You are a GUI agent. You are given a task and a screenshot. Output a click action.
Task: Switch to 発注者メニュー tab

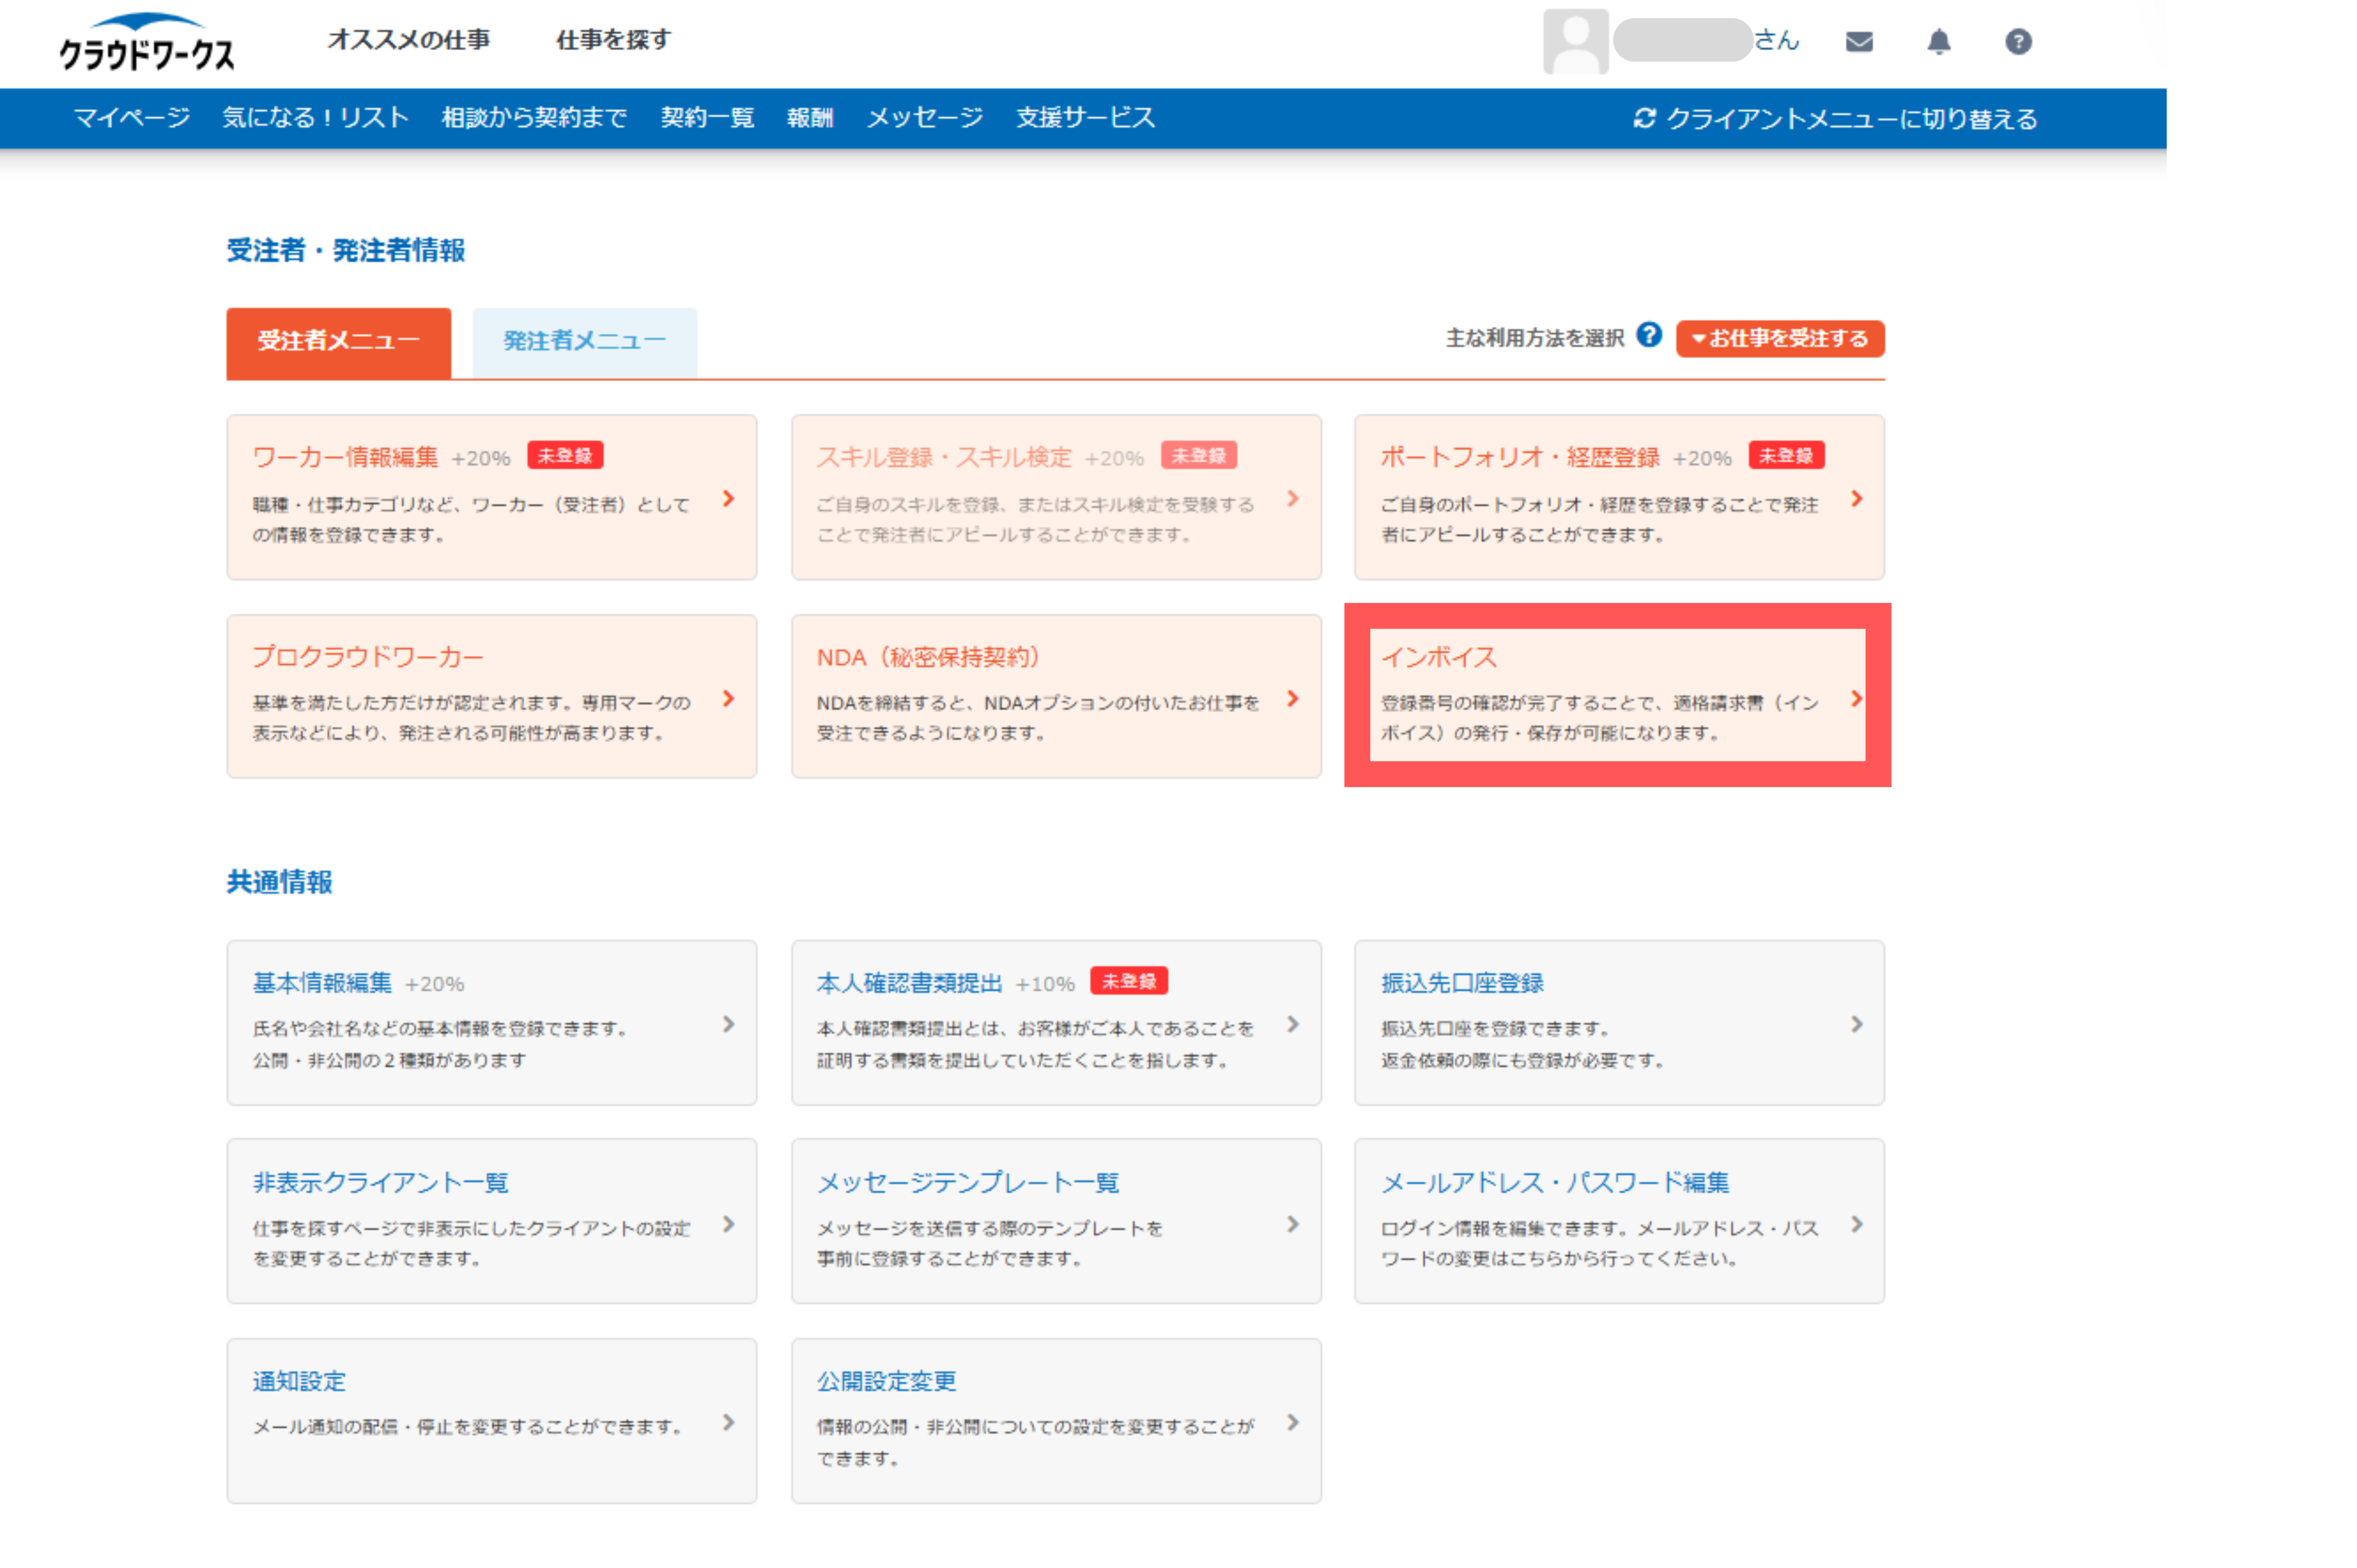point(584,342)
